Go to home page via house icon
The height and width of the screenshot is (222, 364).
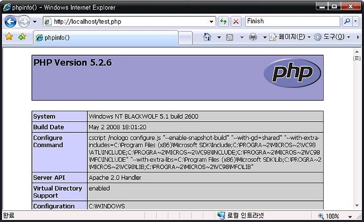(207, 37)
